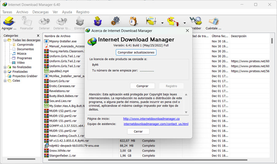Image resolution: width=277 pixels, height=164 pixels.
Task: Select the Comprimido category
Action: point(25,45)
